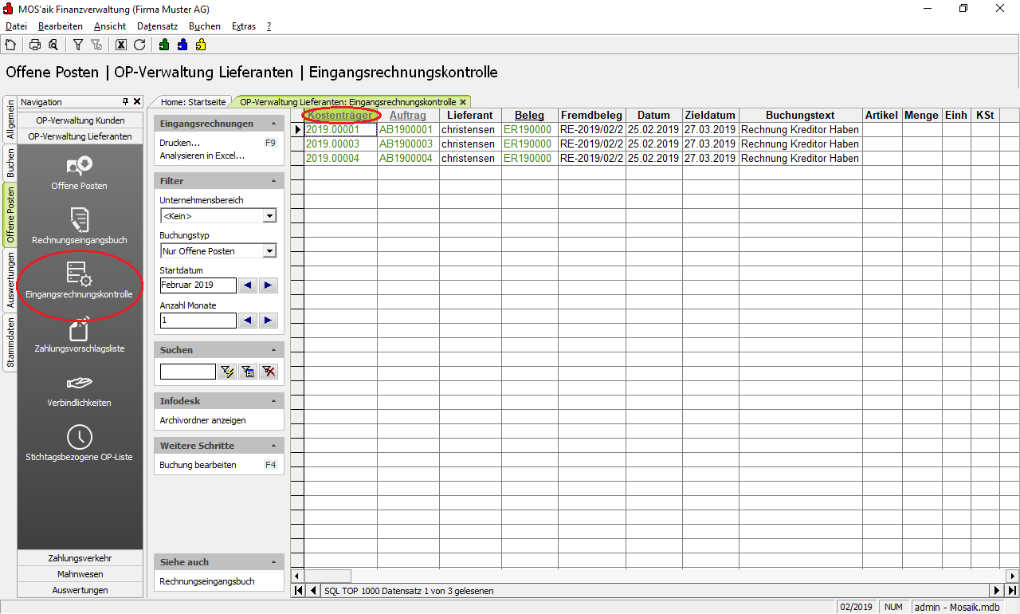Open the Datensatz menu
Image resolution: width=1020 pixels, height=614 pixels.
156,26
